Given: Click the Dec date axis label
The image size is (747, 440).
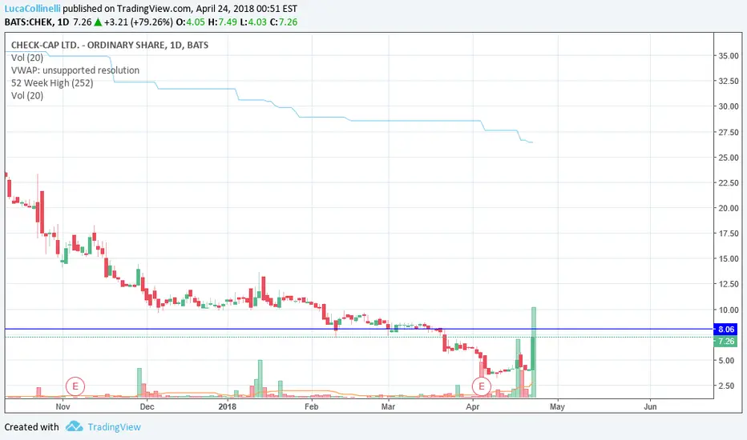Looking at the screenshot, I should click(147, 406).
